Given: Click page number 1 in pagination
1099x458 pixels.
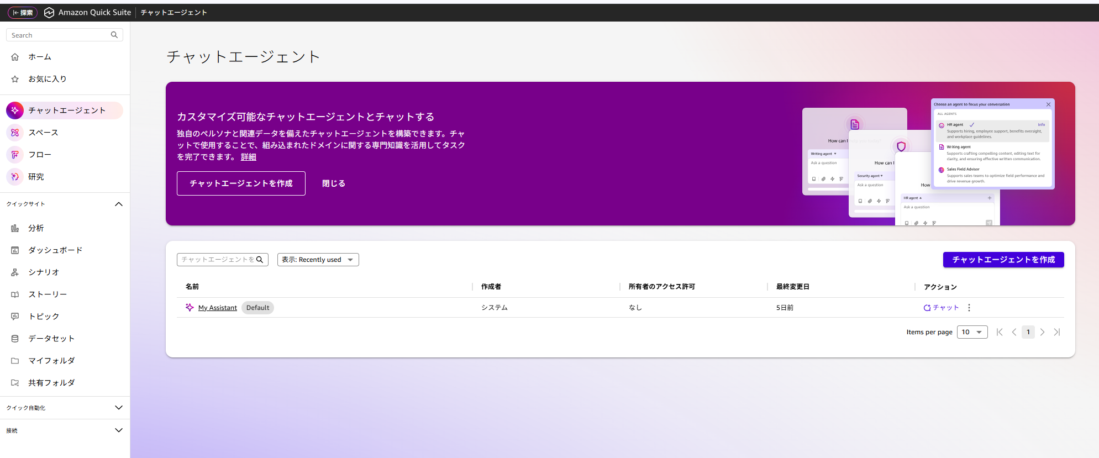Looking at the screenshot, I should pos(1028,332).
